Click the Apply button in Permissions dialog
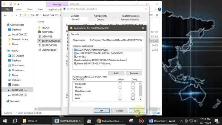 pyautogui.click(x=137, y=111)
